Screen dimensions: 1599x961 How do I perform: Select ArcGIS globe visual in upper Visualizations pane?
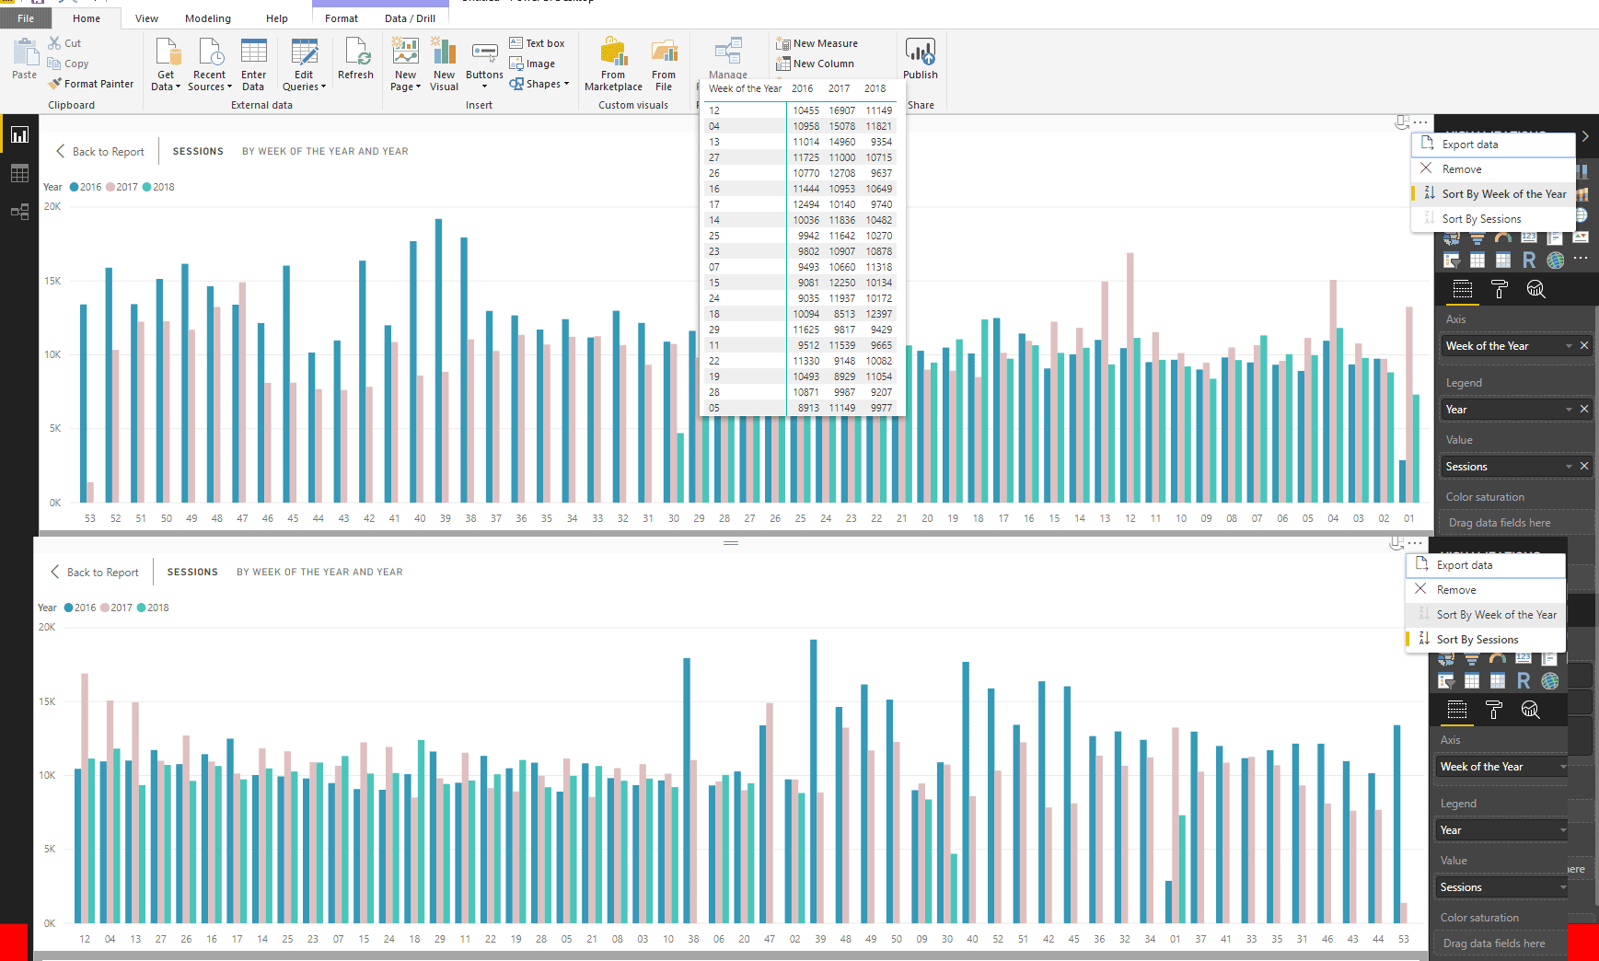tap(1555, 260)
